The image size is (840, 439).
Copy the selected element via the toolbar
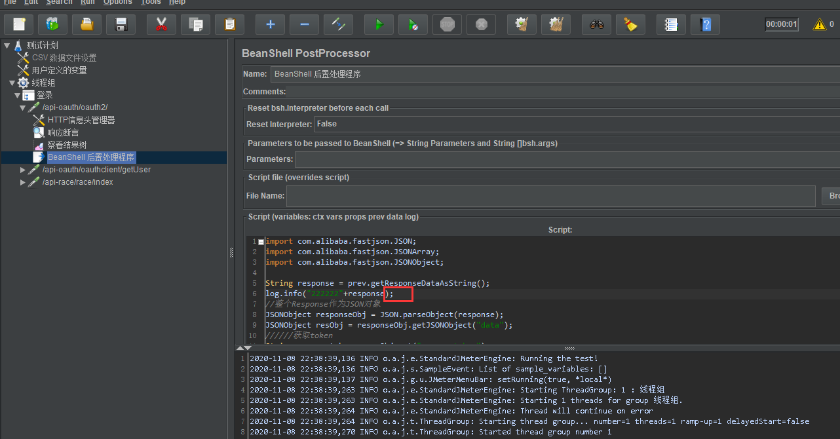195,25
